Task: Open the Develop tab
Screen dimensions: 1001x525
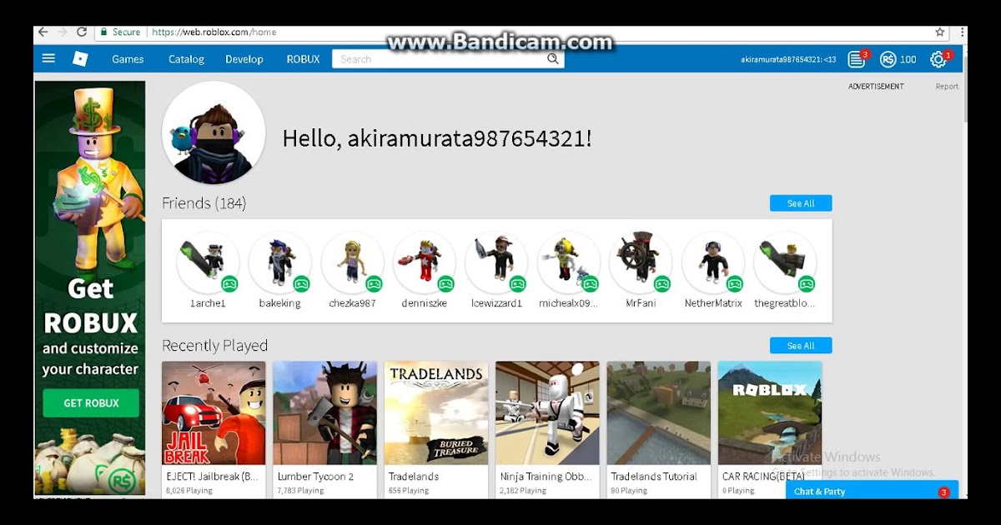Action: coord(244,59)
